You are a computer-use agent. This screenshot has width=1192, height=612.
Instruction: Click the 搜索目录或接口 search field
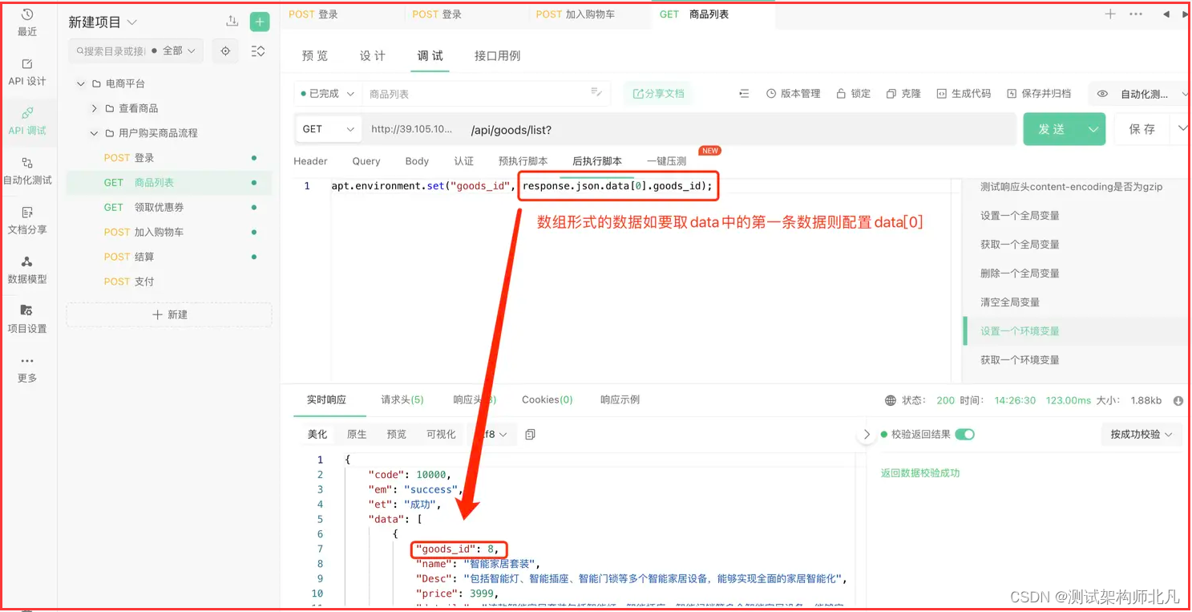[x=109, y=51]
